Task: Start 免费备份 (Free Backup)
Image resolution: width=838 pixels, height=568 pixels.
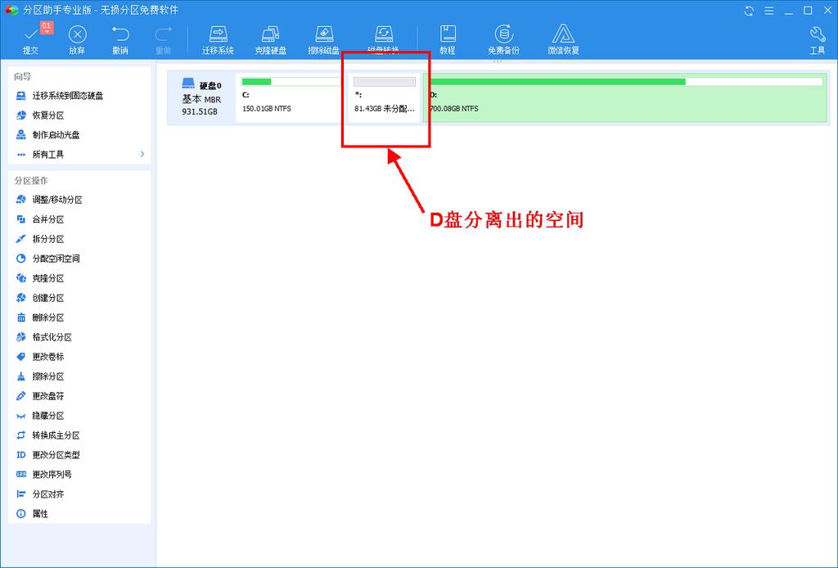Action: [x=504, y=39]
